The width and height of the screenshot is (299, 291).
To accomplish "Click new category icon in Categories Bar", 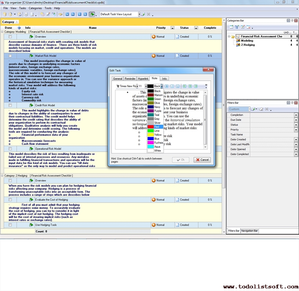I will [x=231, y=27].
